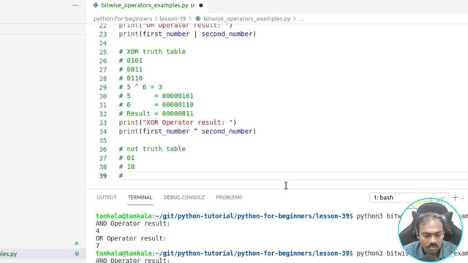
Task: Click the '# 0110' comment on line 28
Action: pos(131,78)
